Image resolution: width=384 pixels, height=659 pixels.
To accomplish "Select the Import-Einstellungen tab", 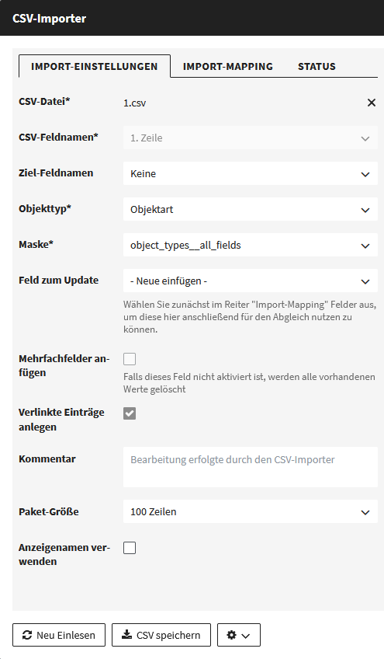I will (95, 66).
